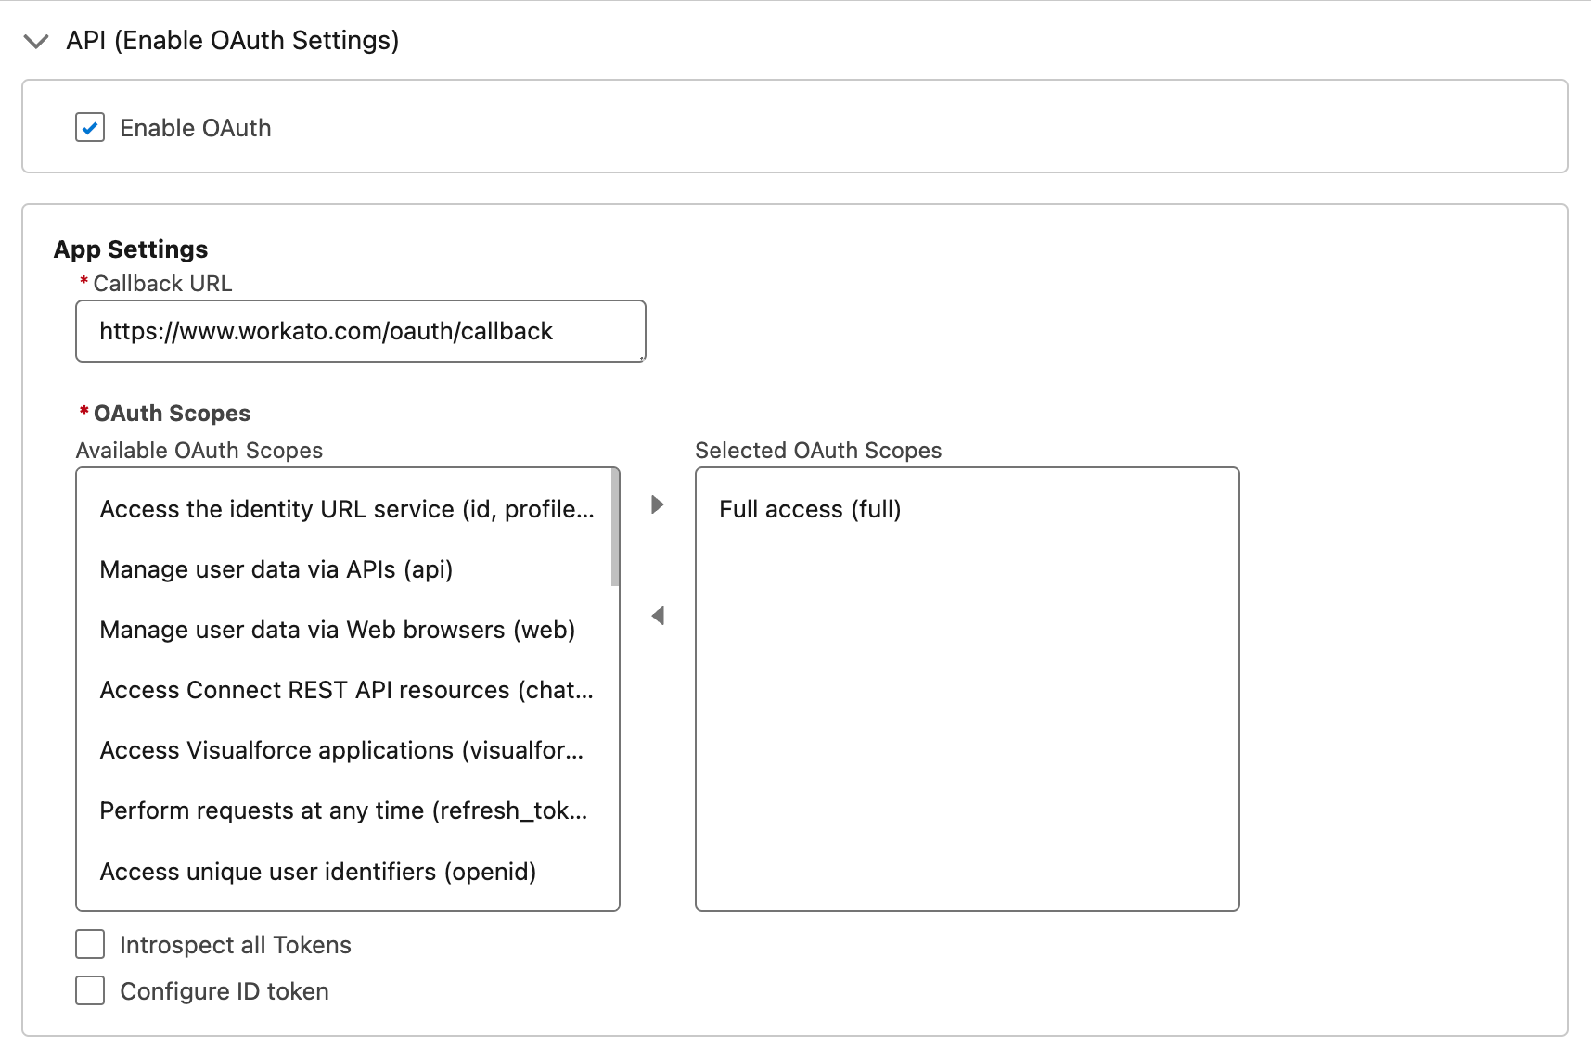Select Access Visualforce applications scope

coord(341,749)
